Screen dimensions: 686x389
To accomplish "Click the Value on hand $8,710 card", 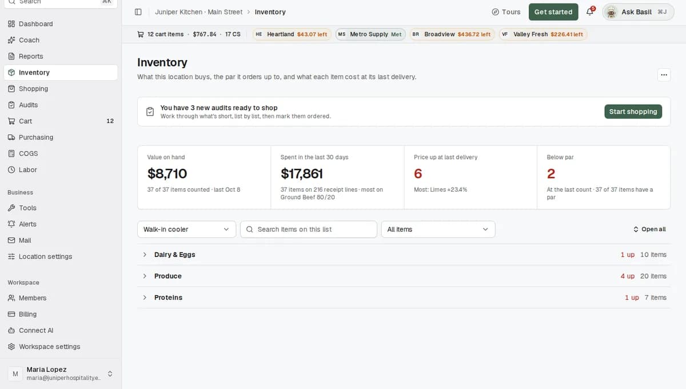I will click(204, 177).
